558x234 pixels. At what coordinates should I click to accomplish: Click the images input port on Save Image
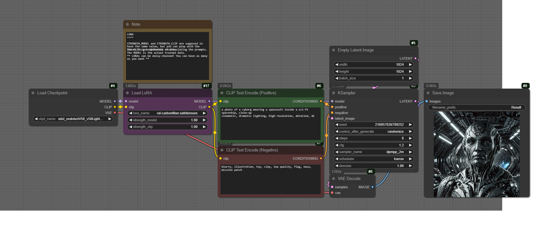click(x=427, y=101)
